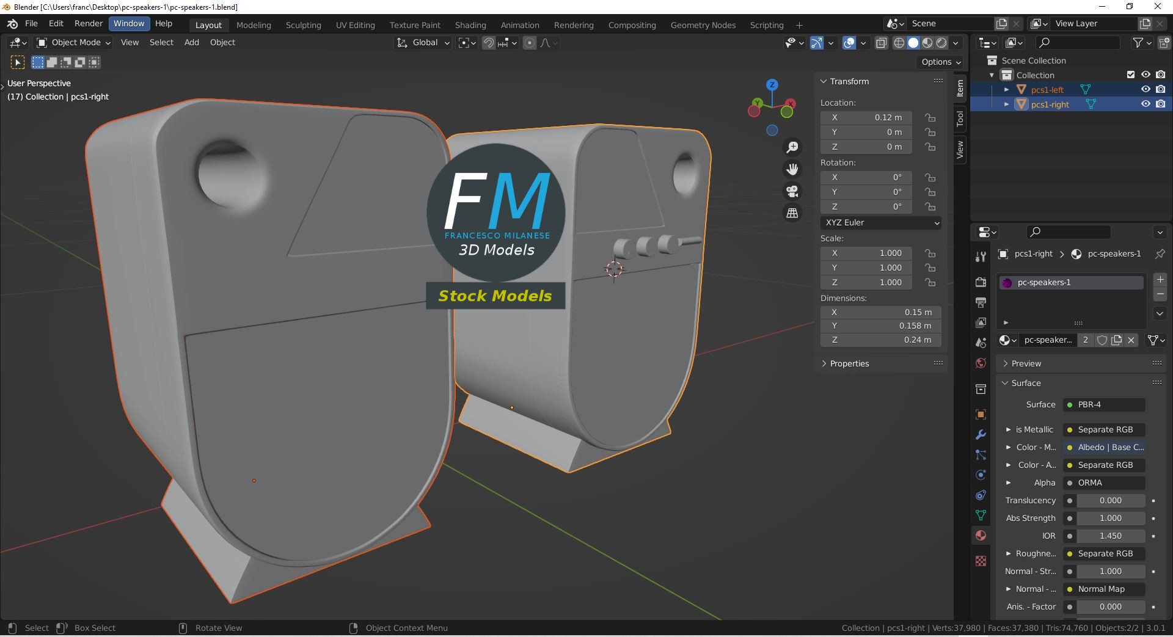Toggle camera view with the camera gizmo
Viewport: 1173px width, 637px height.
792,191
